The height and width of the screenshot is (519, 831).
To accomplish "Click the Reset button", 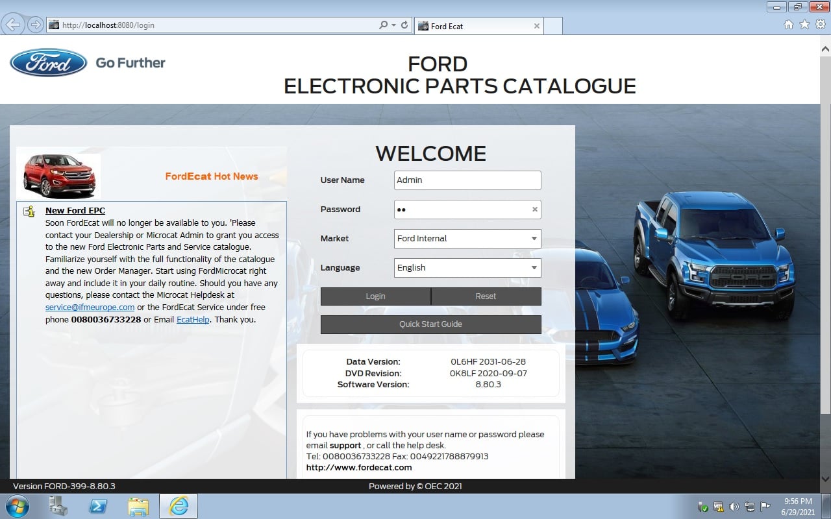I will (486, 296).
